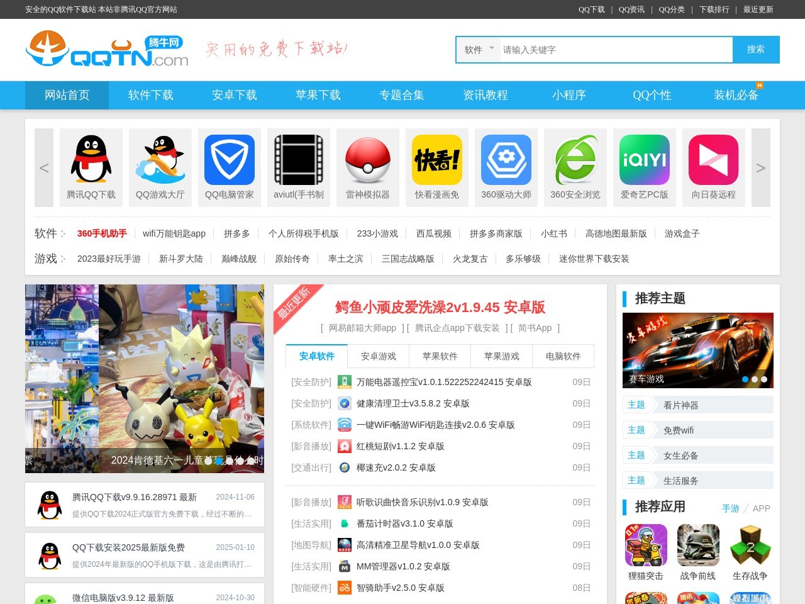Screen dimensions: 805x604
Task: Switch to the 安卓游戏 tab
Action: 379,356
